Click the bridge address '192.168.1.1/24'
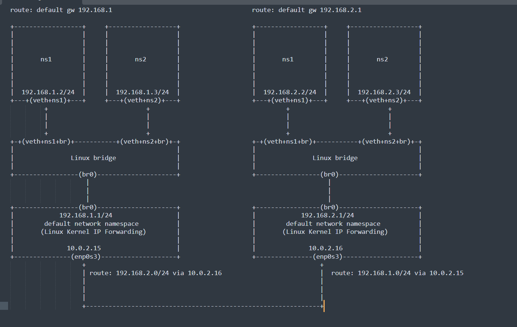 [x=86, y=215]
